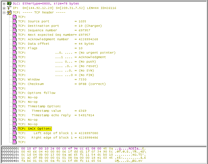
Task: Click page icon beside Window line
Action: (x=14, y=80)
